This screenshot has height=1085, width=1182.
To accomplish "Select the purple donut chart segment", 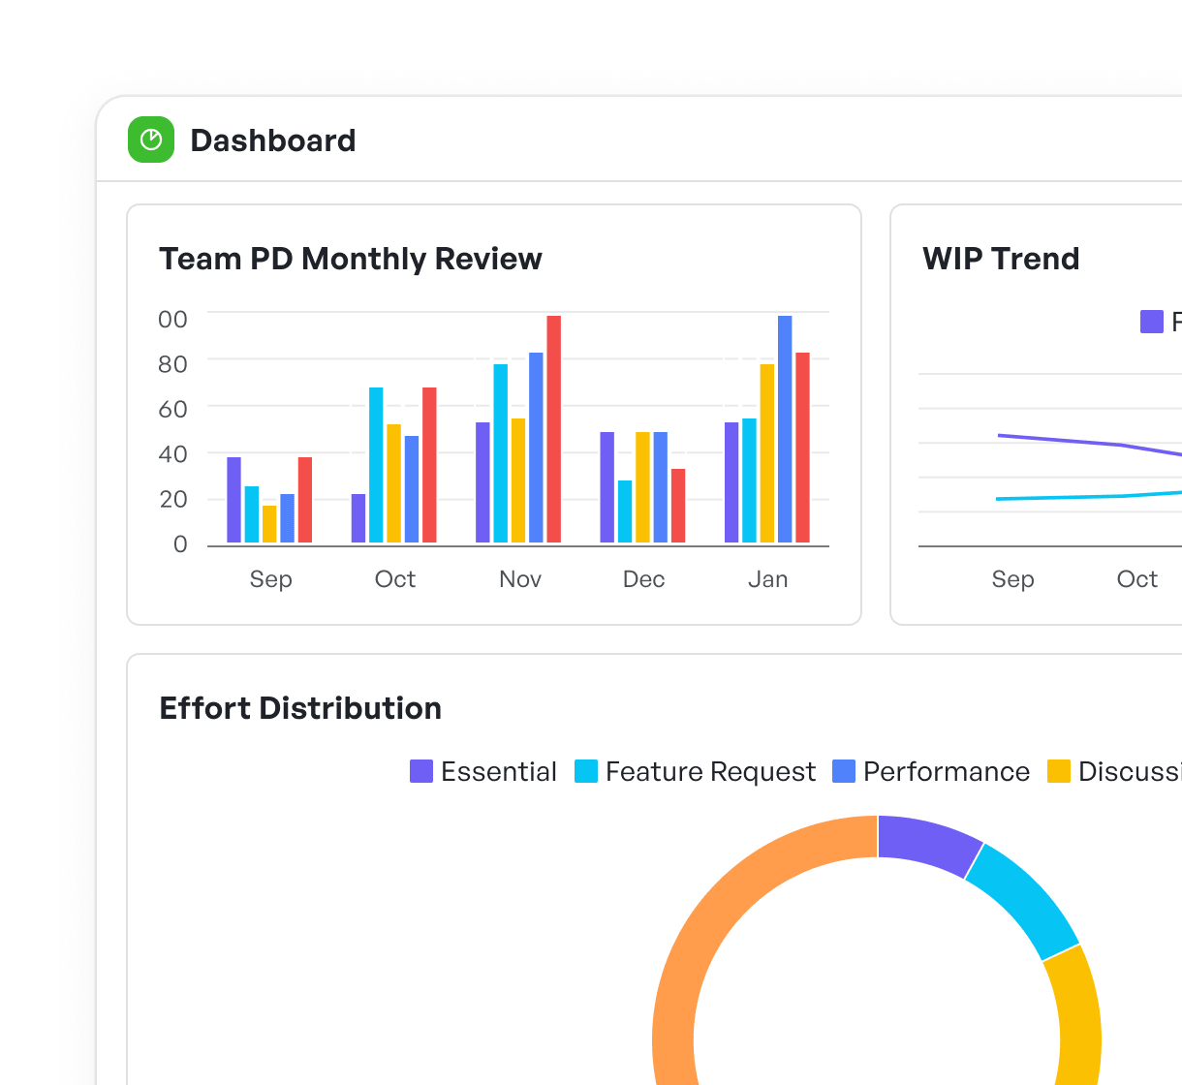I will coord(926,842).
